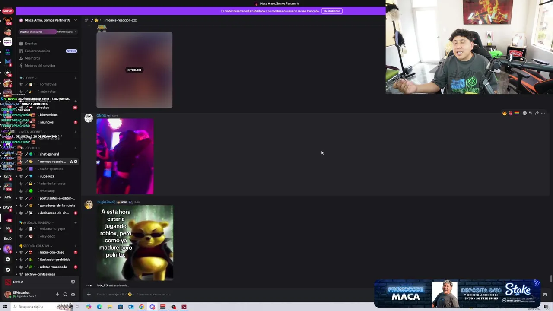Image resolution: width=553 pixels, height=311 pixels.
Task: Add channel to SECCIÓN CREATIVA category
Action: 75,246
